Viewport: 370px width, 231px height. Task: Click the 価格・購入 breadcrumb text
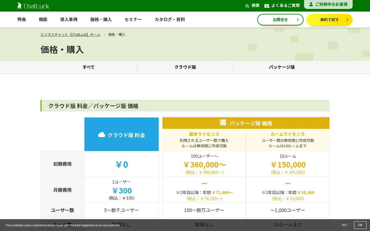click(117, 34)
